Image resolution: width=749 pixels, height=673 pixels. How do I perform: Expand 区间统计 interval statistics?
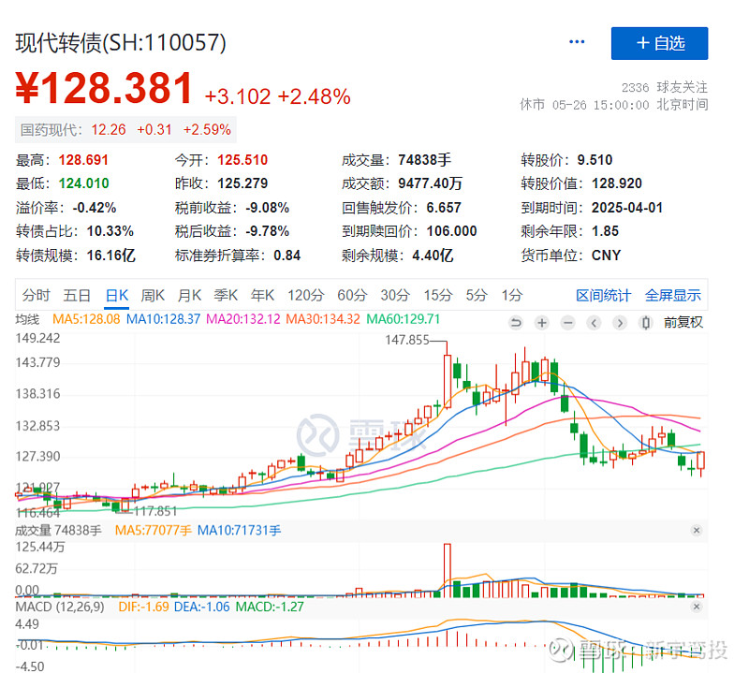click(603, 295)
